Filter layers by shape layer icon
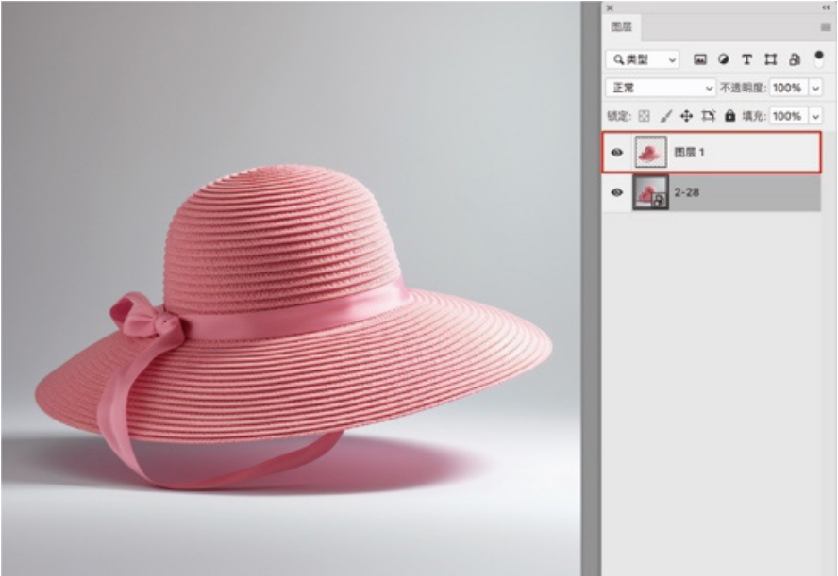838x576 pixels. [770, 59]
